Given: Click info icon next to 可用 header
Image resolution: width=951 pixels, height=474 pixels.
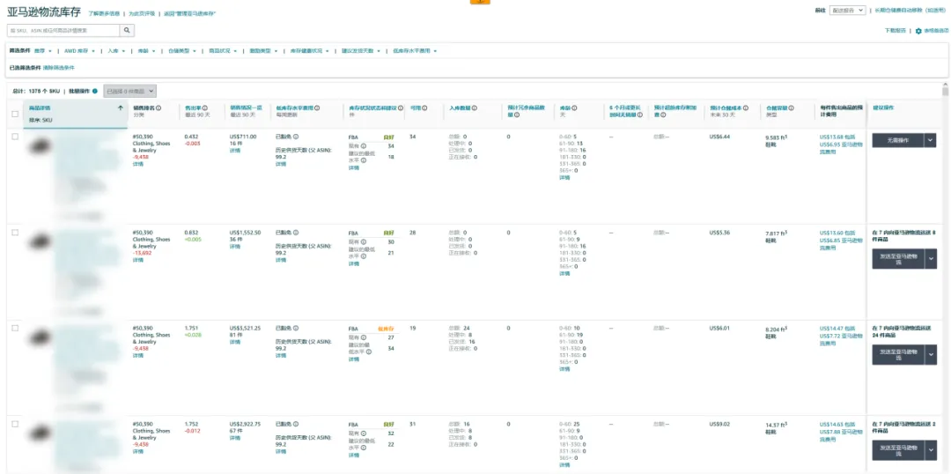Looking at the screenshot, I should pyautogui.click(x=424, y=108).
